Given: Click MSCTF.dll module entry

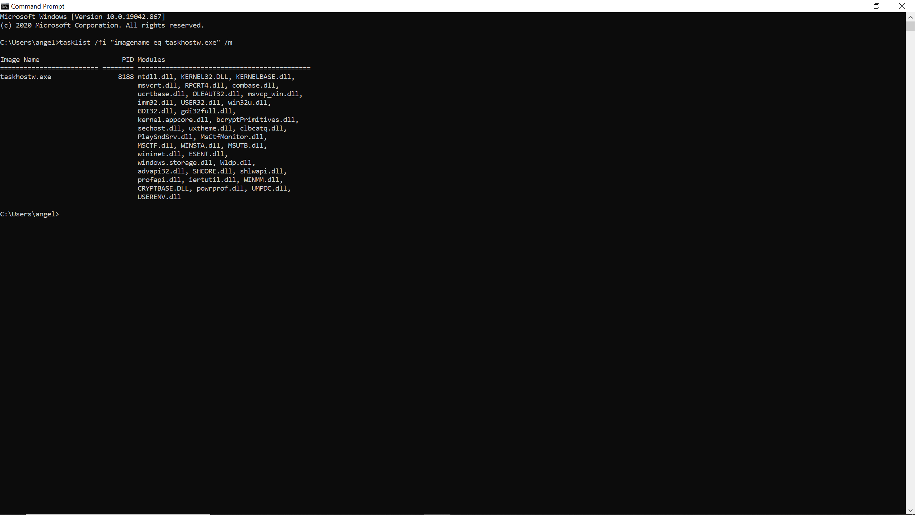Looking at the screenshot, I should pos(155,146).
